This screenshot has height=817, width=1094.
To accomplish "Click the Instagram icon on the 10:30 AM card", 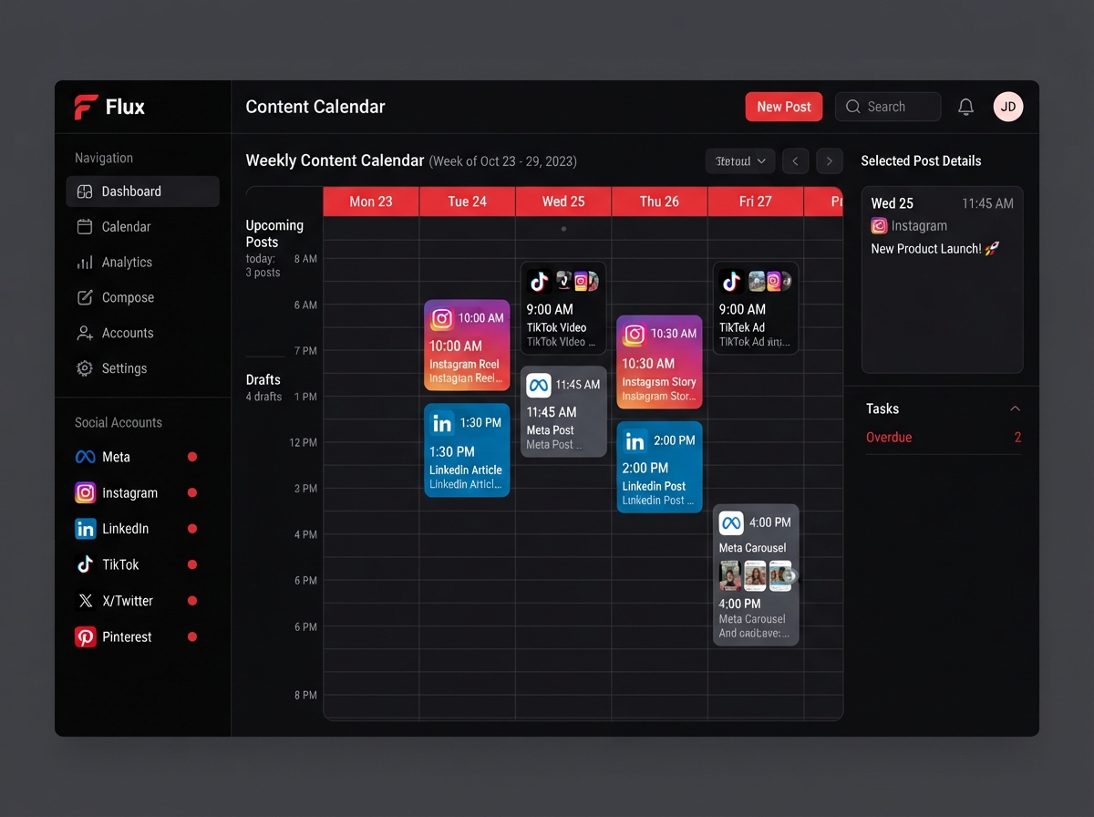I will 635,334.
